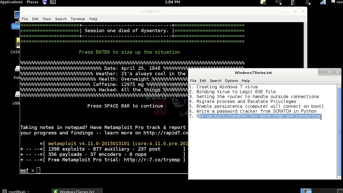Open the terminal File menu
The height and width of the screenshot is (193, 343).
click(x=25, y=19)
